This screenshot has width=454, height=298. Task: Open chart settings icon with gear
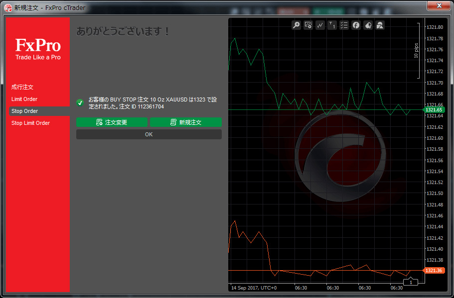point(308,25)
